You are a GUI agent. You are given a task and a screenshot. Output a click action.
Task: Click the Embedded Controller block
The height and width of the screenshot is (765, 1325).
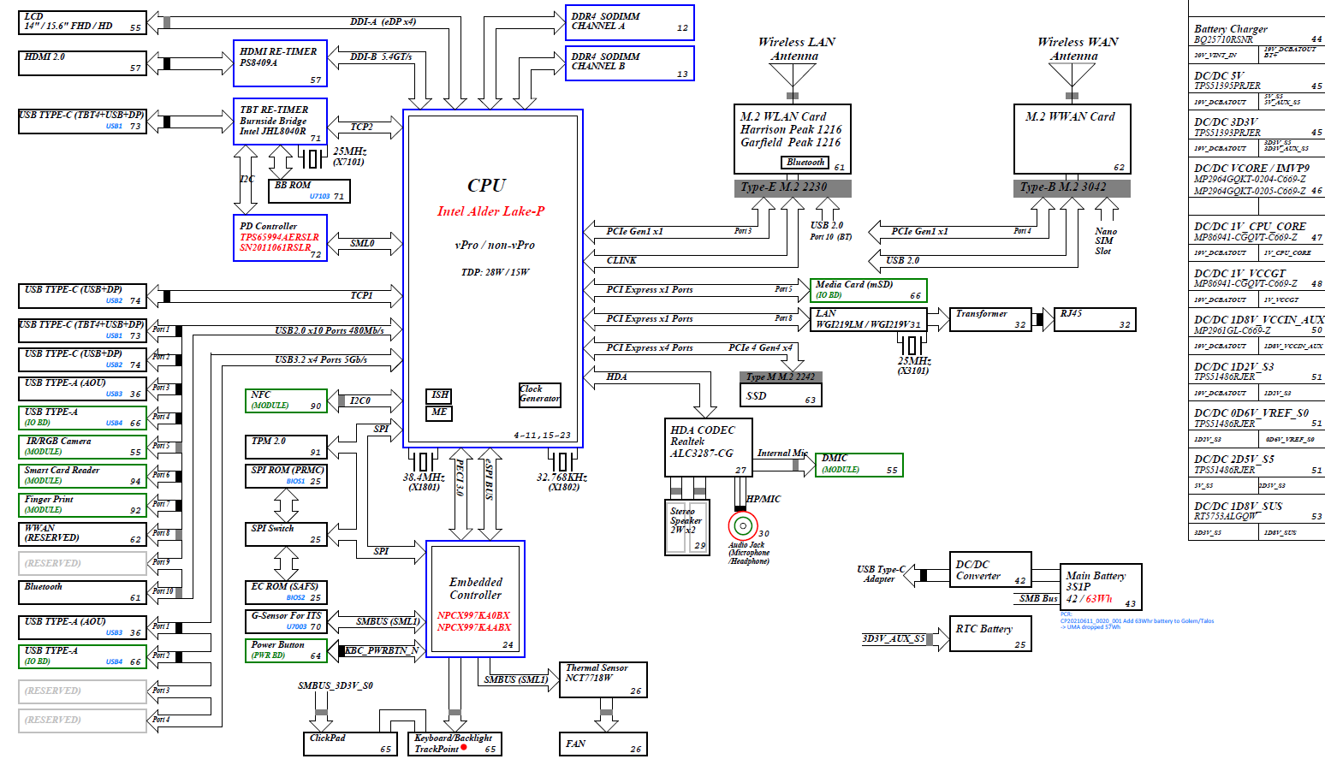pyautogui.click(x=475, y=599)
